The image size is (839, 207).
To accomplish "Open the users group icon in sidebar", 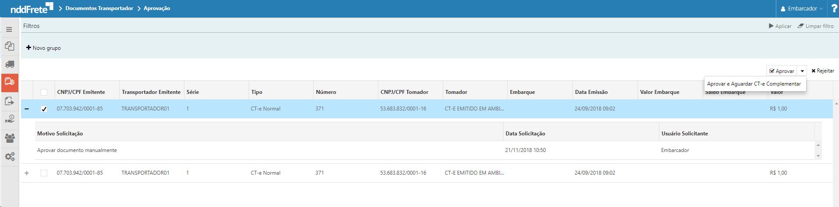I will tap(10, 138).
